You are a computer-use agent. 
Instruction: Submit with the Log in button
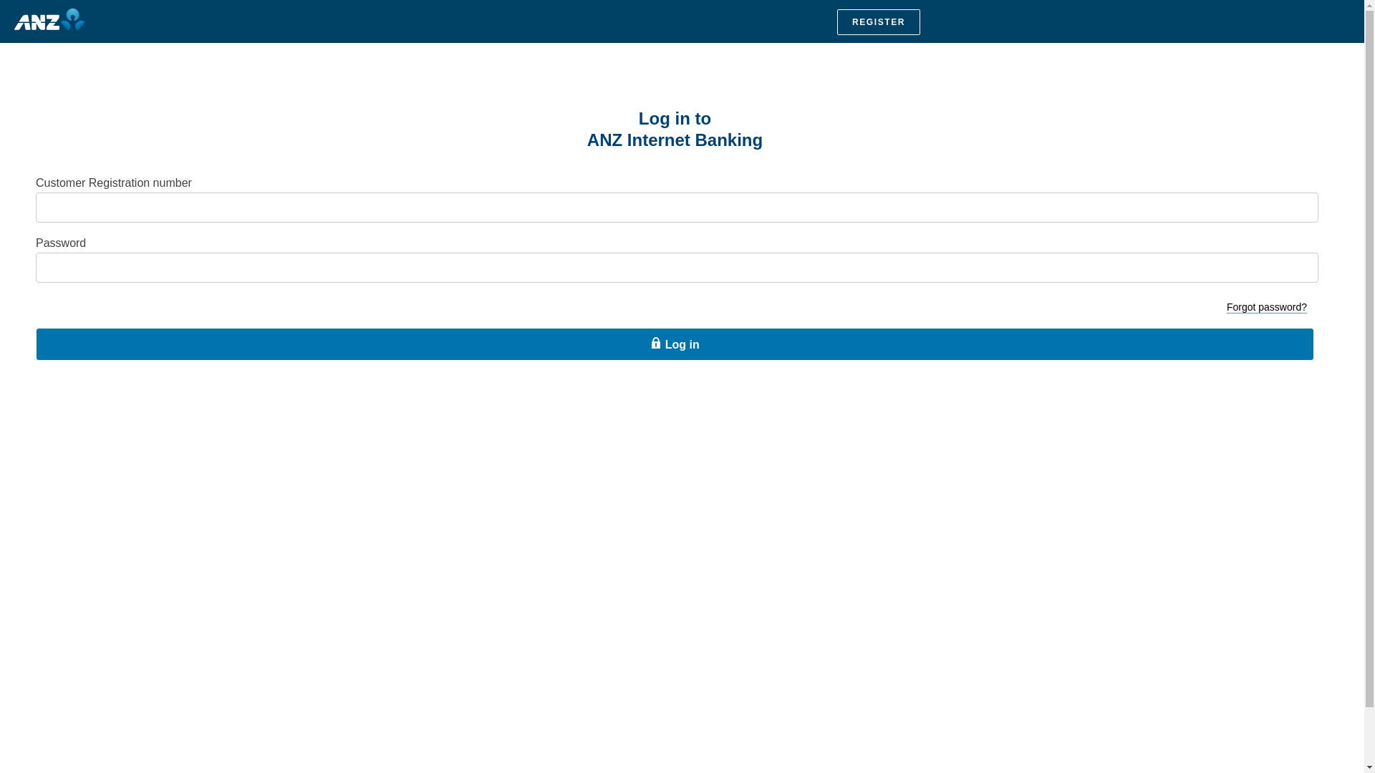pos(675,344)
